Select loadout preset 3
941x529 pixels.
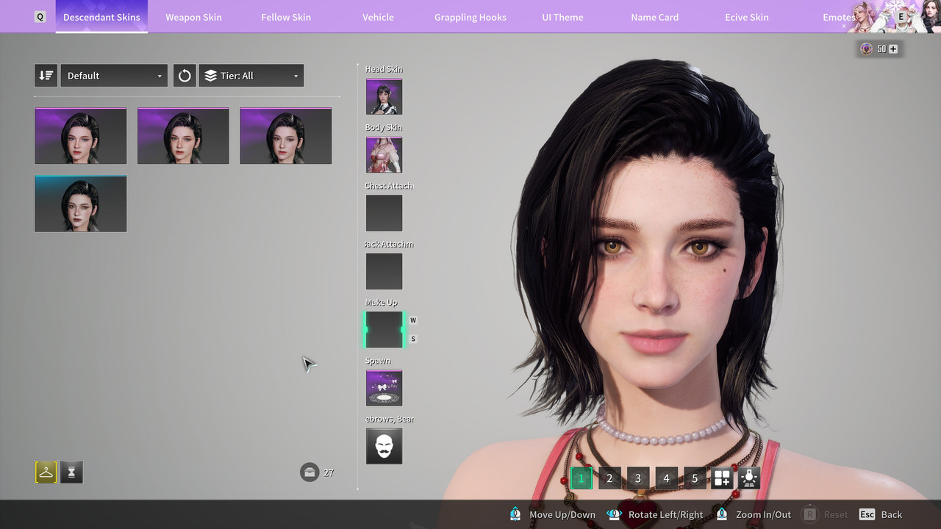click(x=637, y=478)
